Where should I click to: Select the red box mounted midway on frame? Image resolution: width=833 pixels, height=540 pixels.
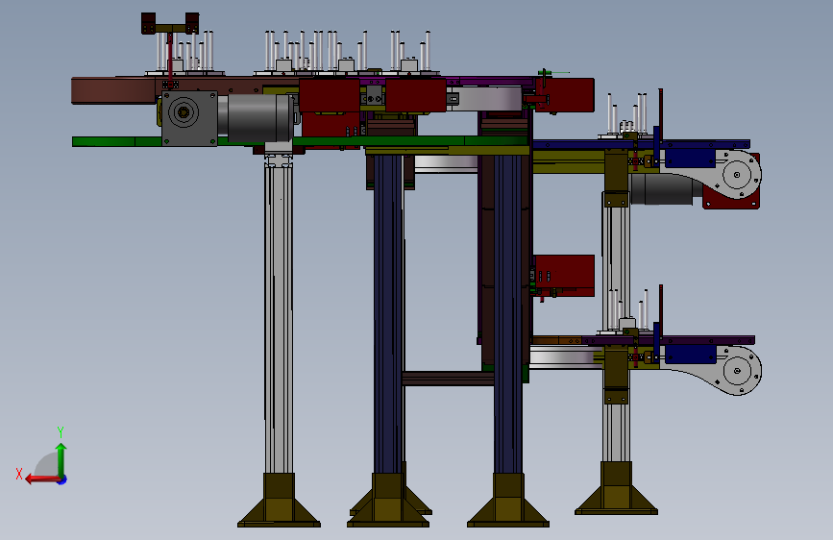(564, 275)
